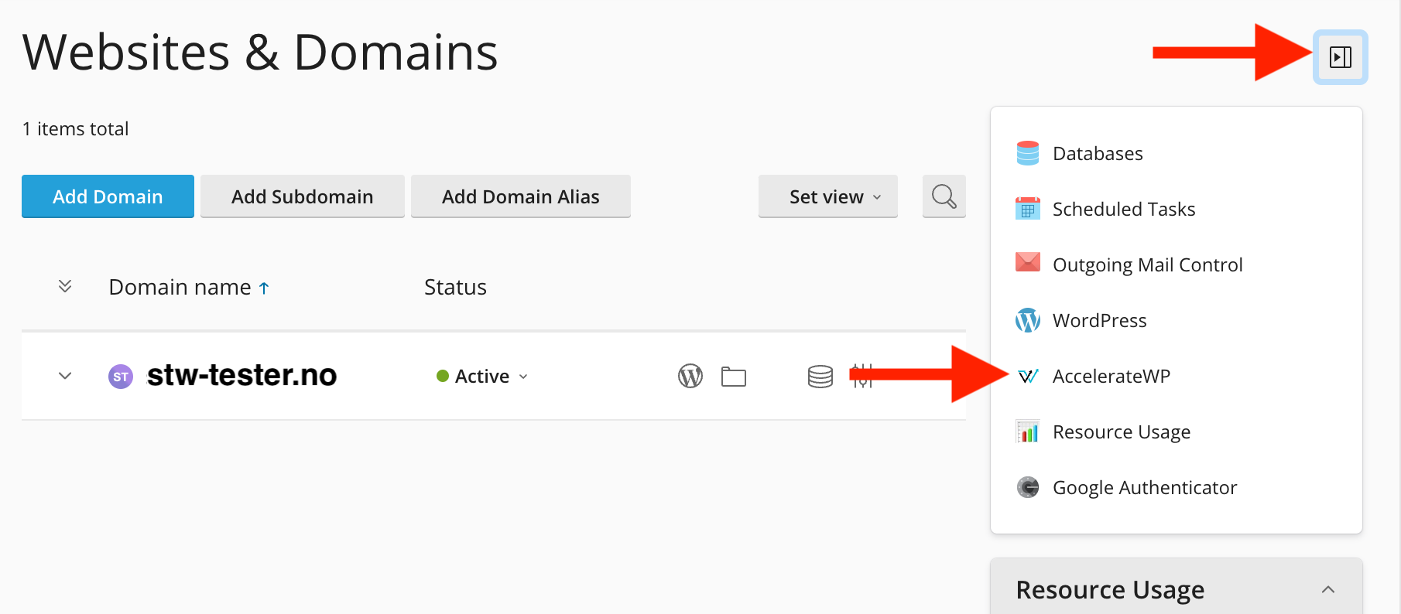This screenshot has width=1401, height=614.
Task: Click the Databases sidebar icon
Action: (1027, 153)
